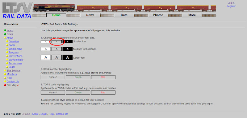Image resolution: width=247 pixels, height=118 pixels.
Task: Click the '2. Stock number highlighting' heading
Action: click(56, 69)
